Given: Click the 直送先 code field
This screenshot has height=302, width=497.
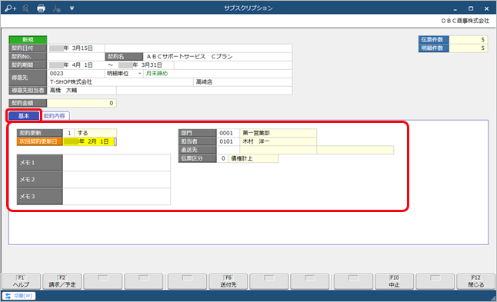Looking at the screenshot, I should coord(228,150).
